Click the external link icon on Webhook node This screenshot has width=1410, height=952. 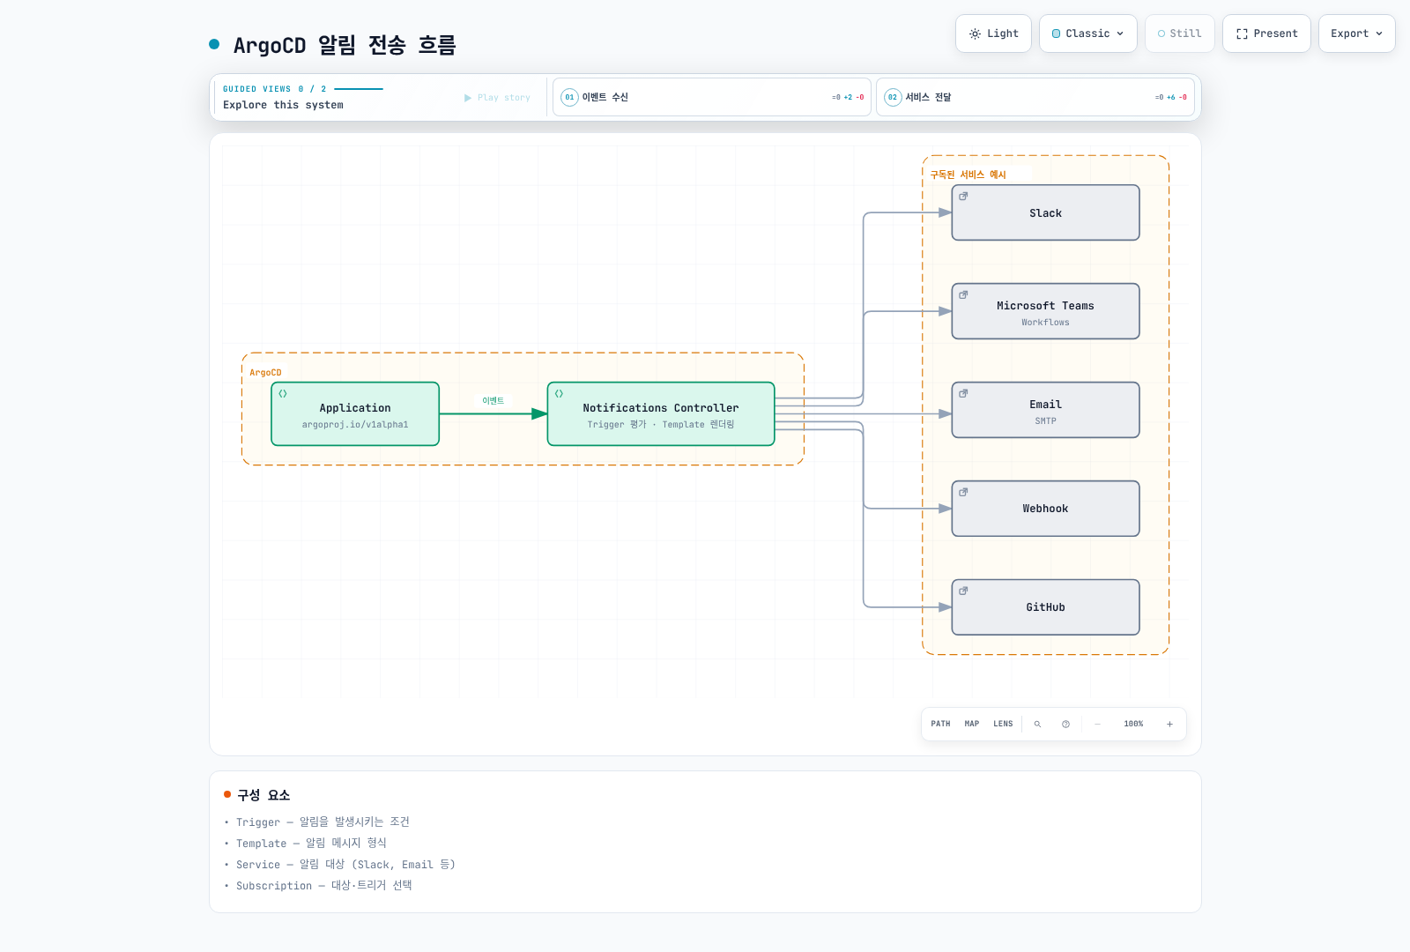click(x=963, y=492)
